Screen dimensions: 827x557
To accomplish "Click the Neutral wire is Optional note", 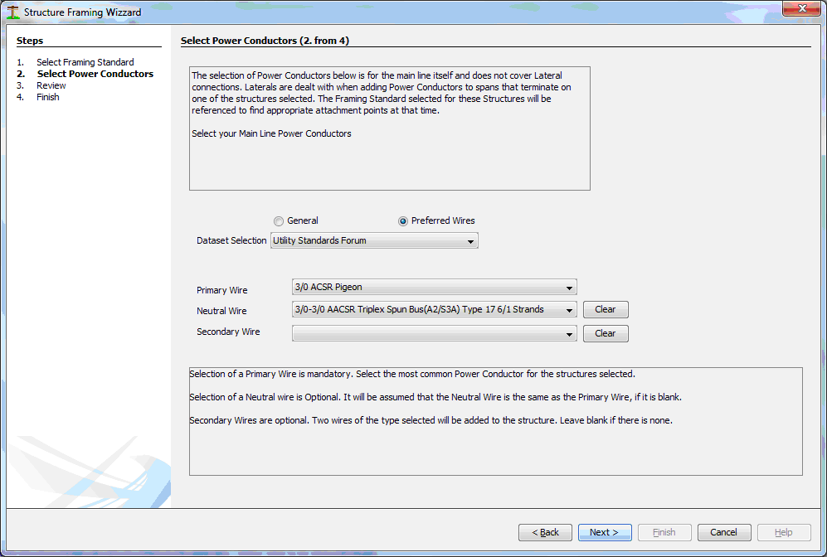I will (435, 397).
